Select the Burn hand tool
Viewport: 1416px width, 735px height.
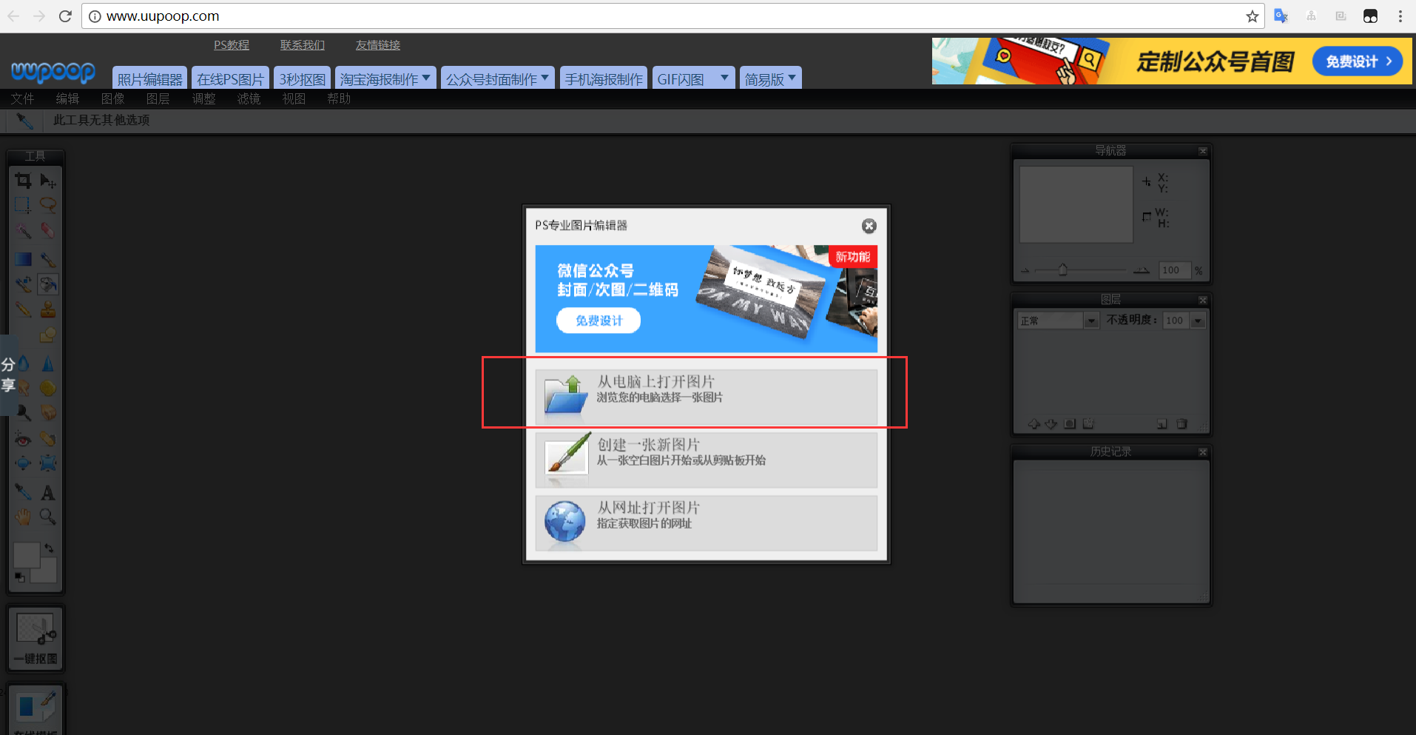pos(48,412)
